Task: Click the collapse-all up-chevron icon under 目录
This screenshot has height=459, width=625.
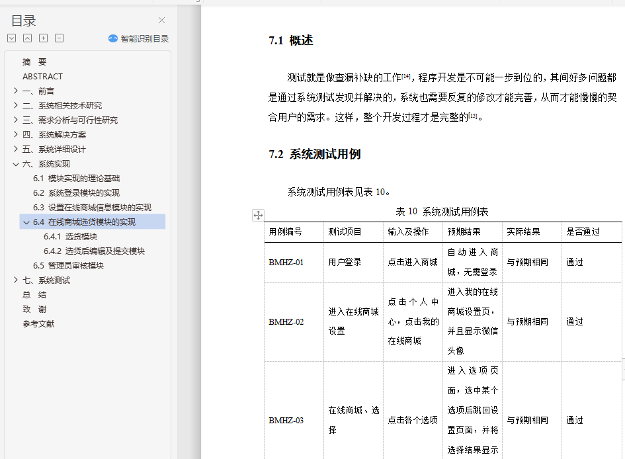Action: (28, 38)
